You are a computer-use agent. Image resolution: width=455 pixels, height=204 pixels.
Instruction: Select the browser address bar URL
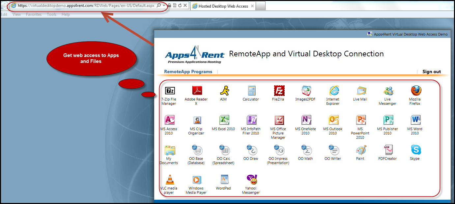(x=86, y=6)
